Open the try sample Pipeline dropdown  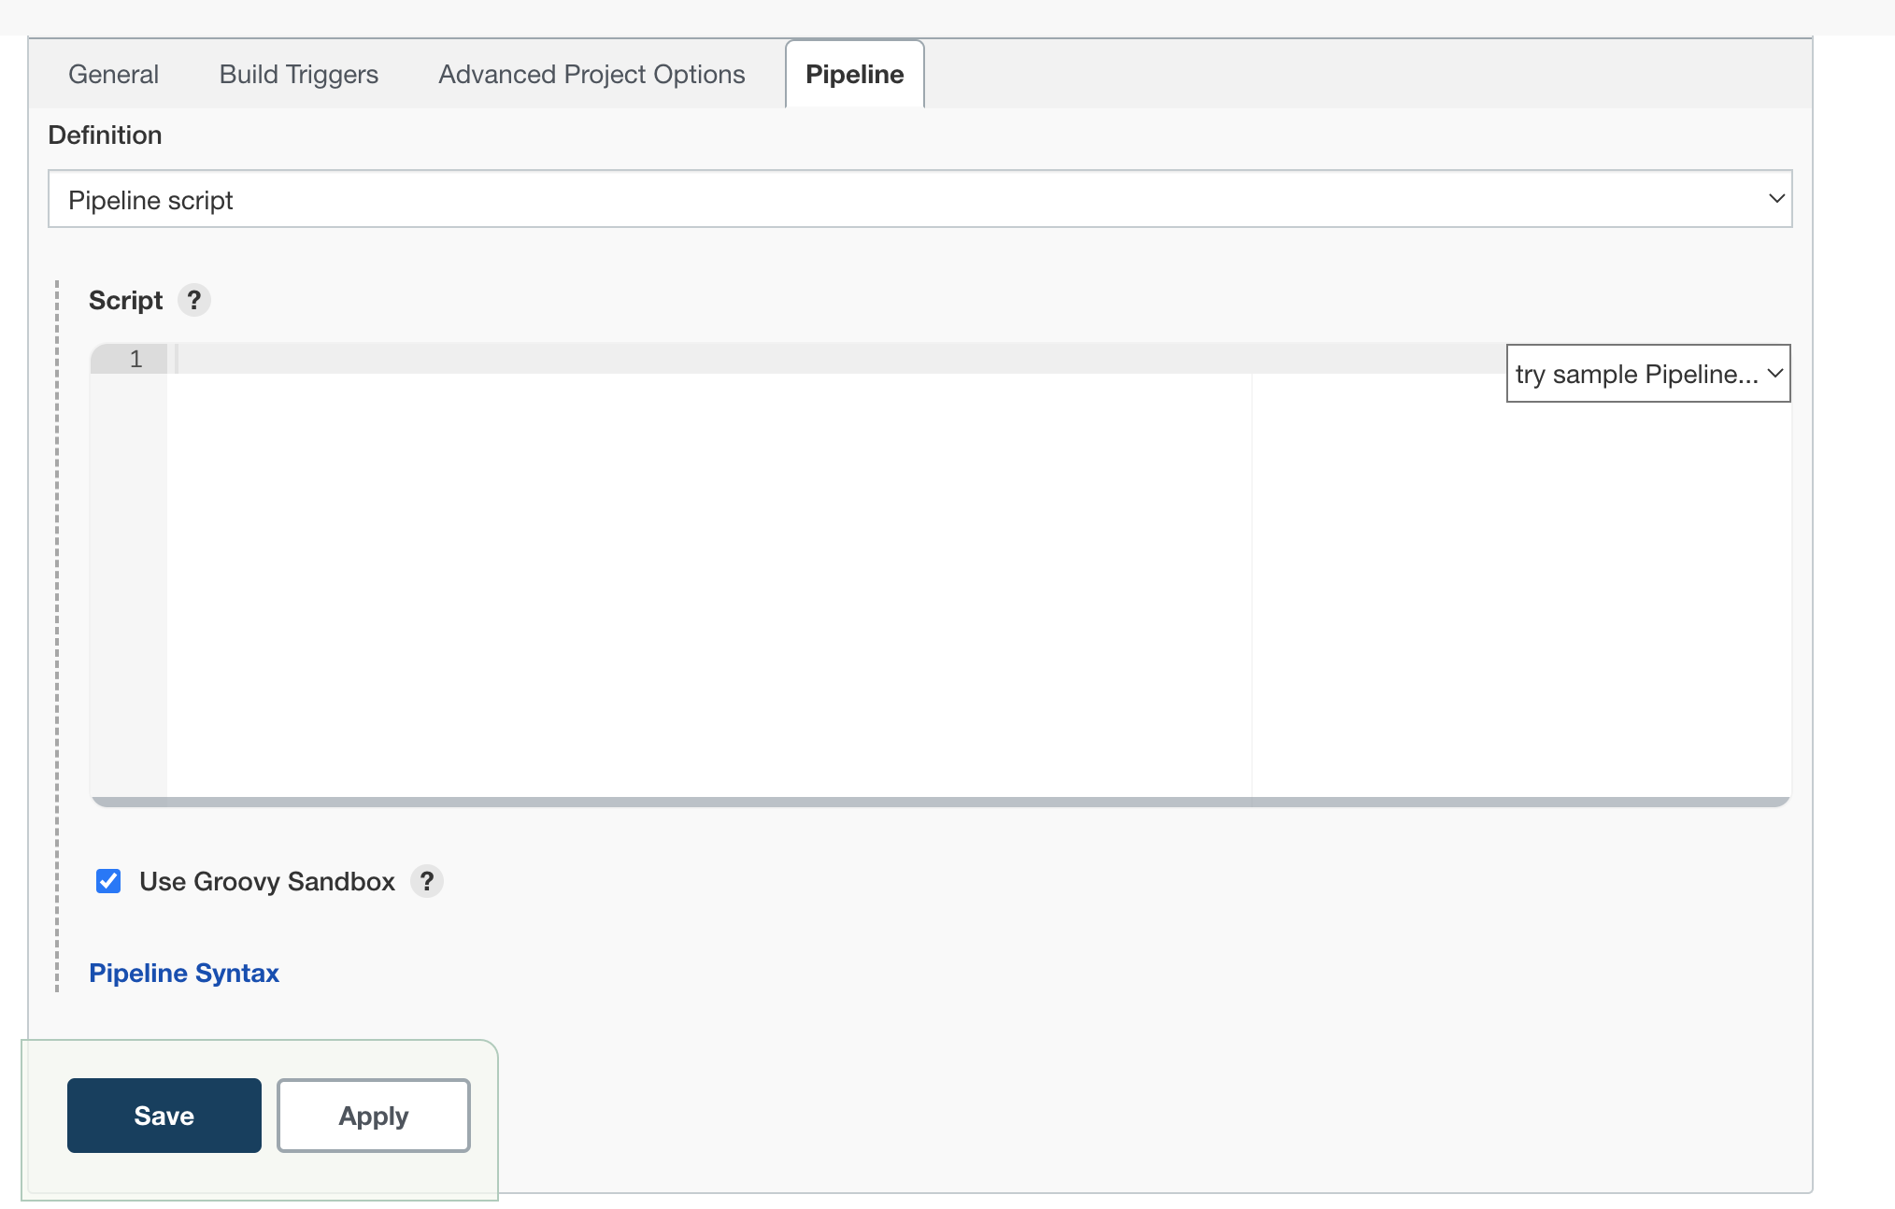[x=1648, y=374]
